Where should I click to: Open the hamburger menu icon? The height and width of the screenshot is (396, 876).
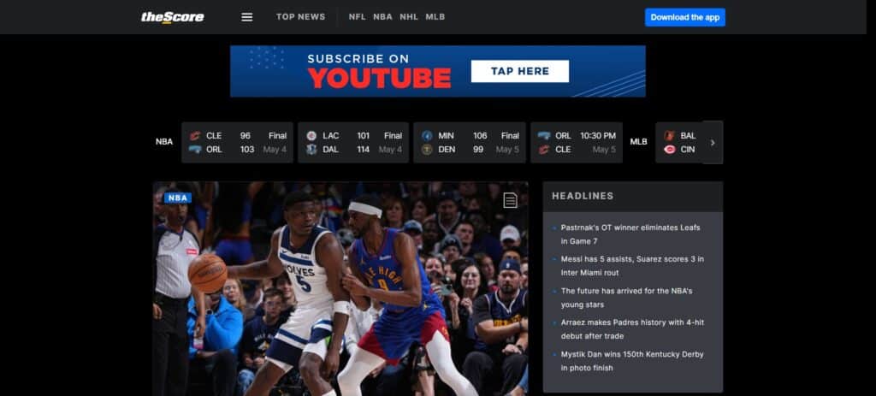[247, 17]
